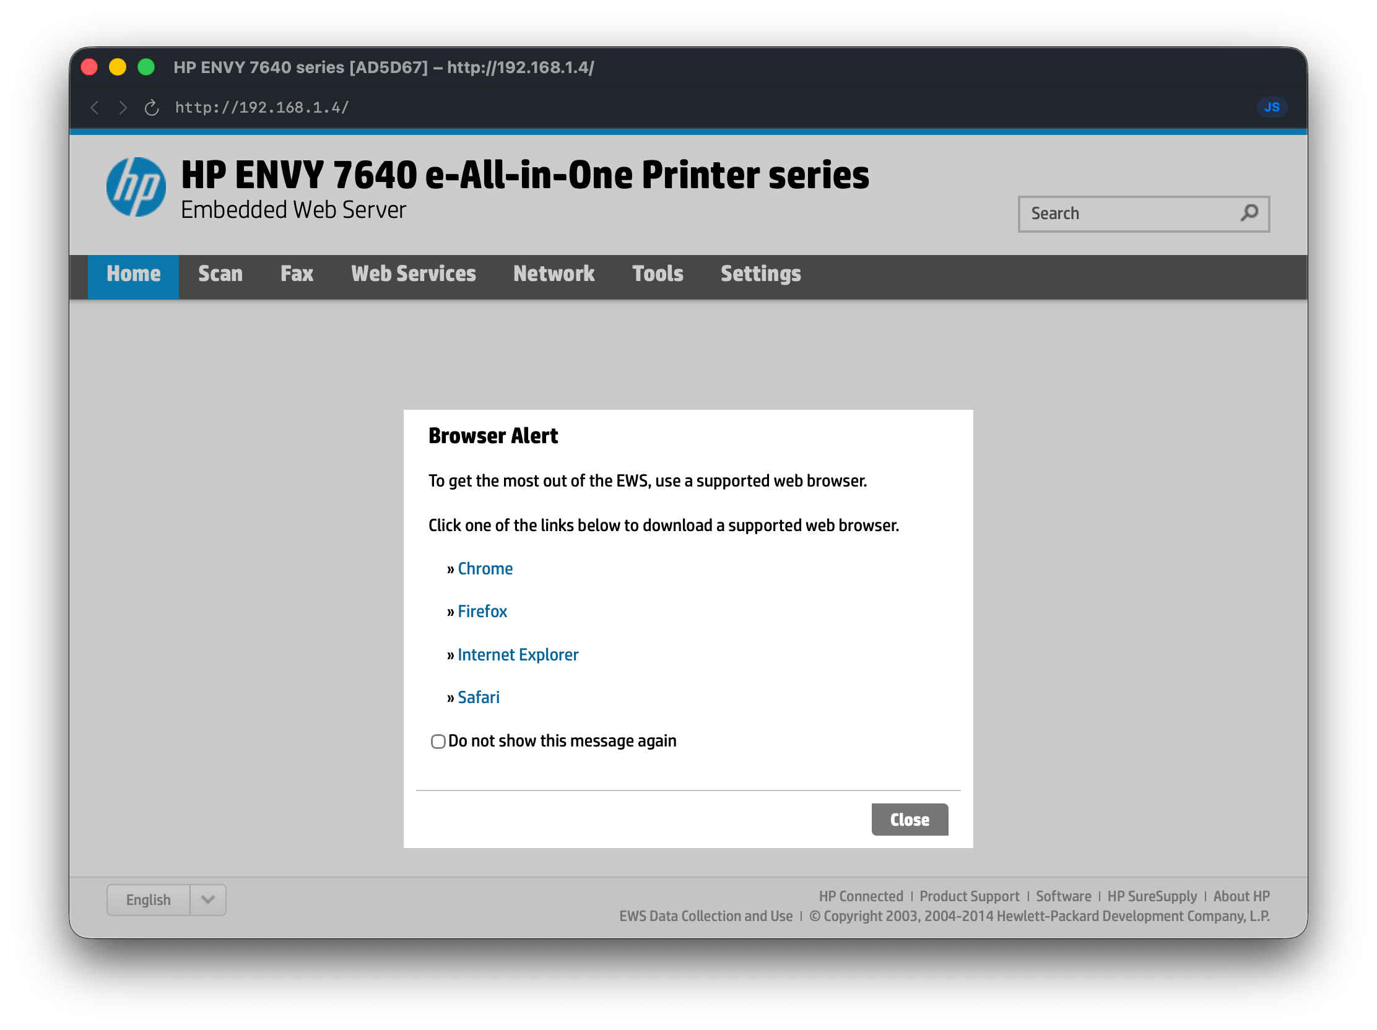Enable 'Do not show this message again'
This screenshot has width=1377, height=1030.
point(438,741)
